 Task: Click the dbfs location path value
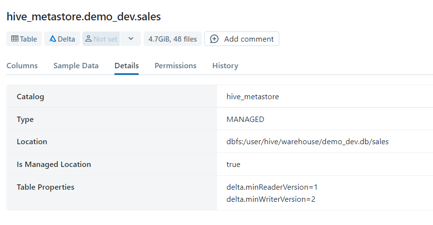307,142
